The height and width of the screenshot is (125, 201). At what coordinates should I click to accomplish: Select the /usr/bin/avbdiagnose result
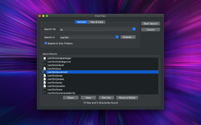(x=100, y=62)
